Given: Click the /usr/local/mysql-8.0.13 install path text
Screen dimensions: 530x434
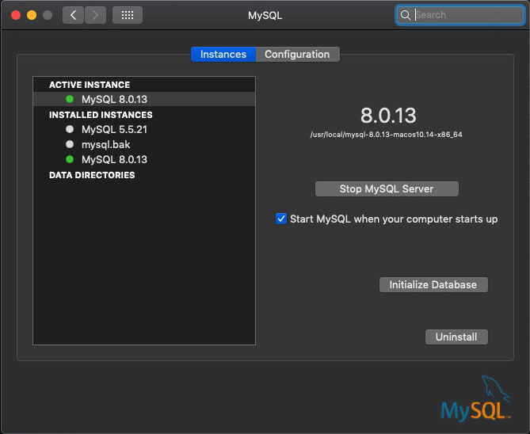Looking at the screenshot, I should pyautogui.click(x=386, y=135).
